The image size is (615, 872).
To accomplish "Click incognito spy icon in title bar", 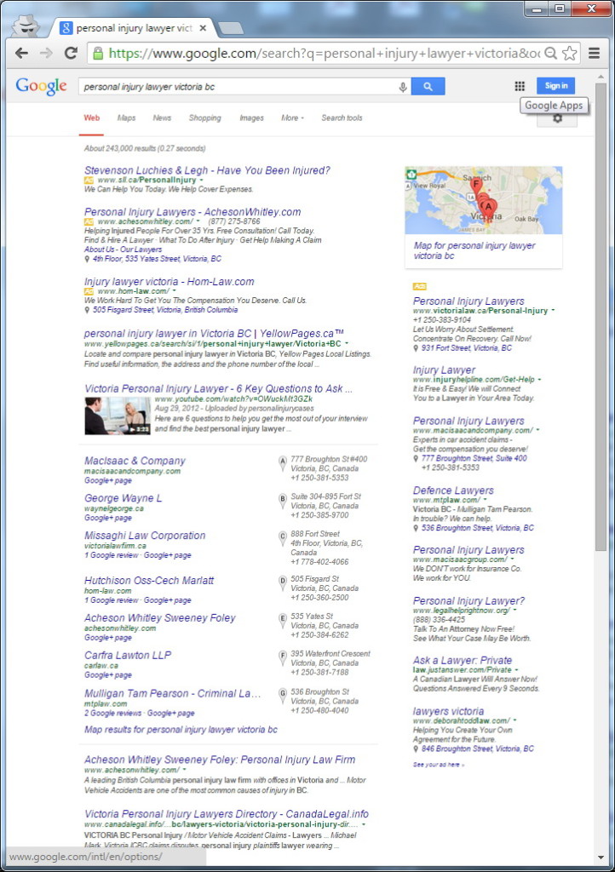I will (26, 26).
